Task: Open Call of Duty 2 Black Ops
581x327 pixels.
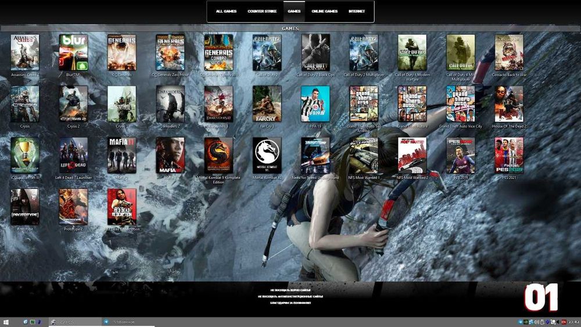Action: (x=315, y=53)
